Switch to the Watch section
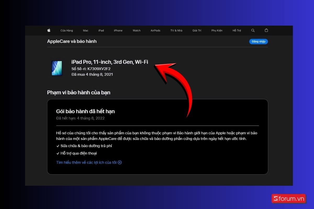The image size is (314, 209). [136, 30]
